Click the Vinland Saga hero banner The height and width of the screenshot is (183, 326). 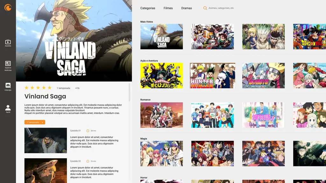coord(74,41)
